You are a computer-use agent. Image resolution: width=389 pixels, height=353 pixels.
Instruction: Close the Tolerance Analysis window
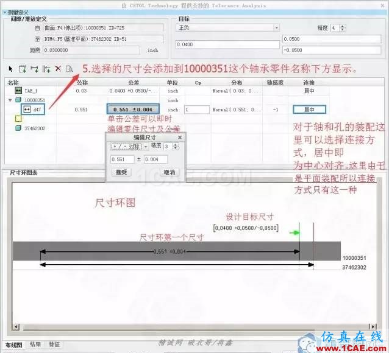click(x=383, y=5)
